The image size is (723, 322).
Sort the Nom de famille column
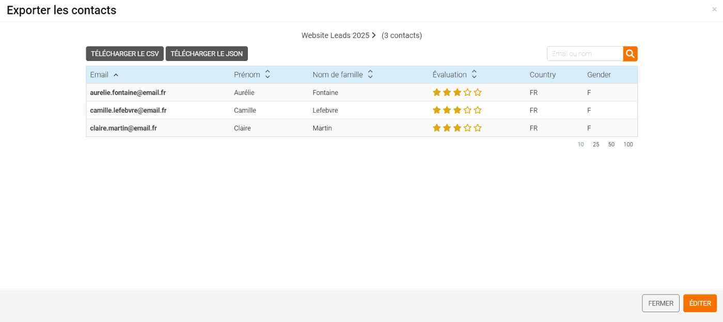click(370, 74)
